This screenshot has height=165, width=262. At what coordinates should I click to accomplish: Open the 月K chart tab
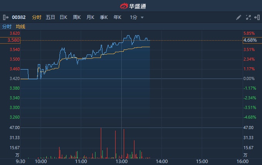90,17
